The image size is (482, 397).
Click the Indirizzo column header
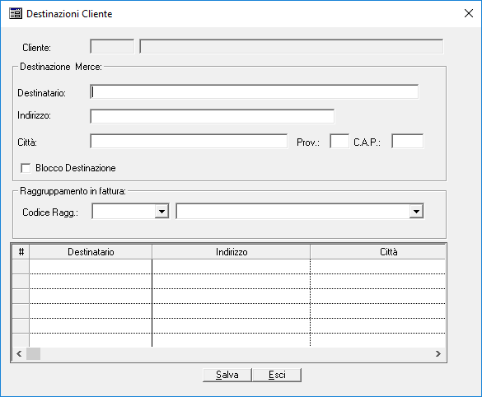[x=232, y=252]
